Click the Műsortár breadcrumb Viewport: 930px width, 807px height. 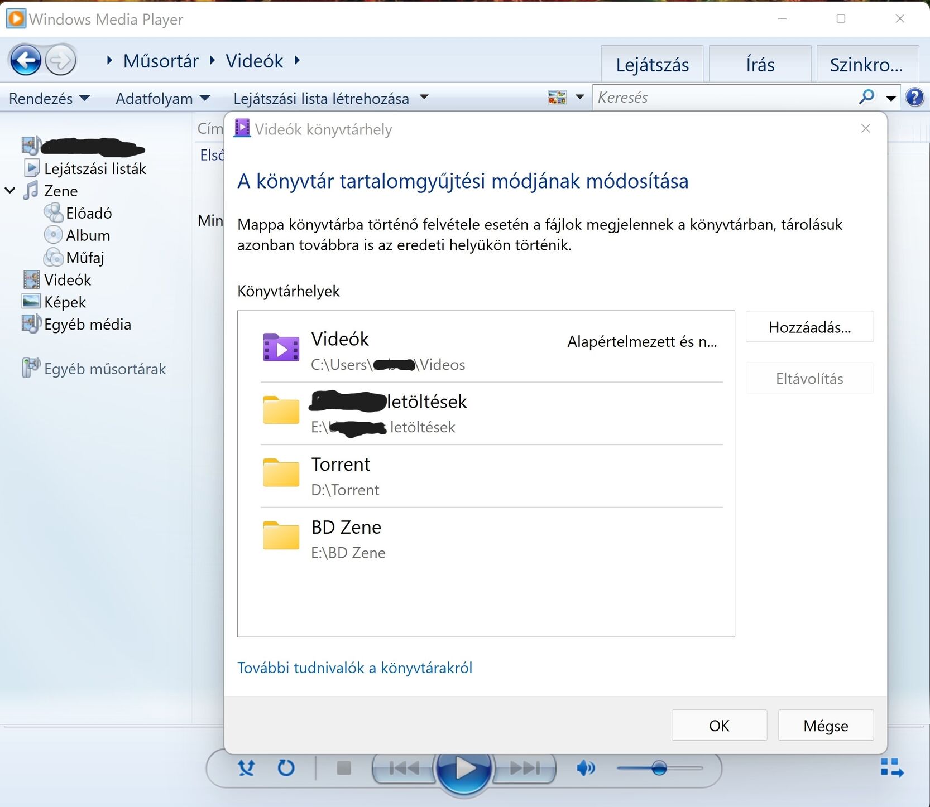pyautogui.click(x=161, y=61)
